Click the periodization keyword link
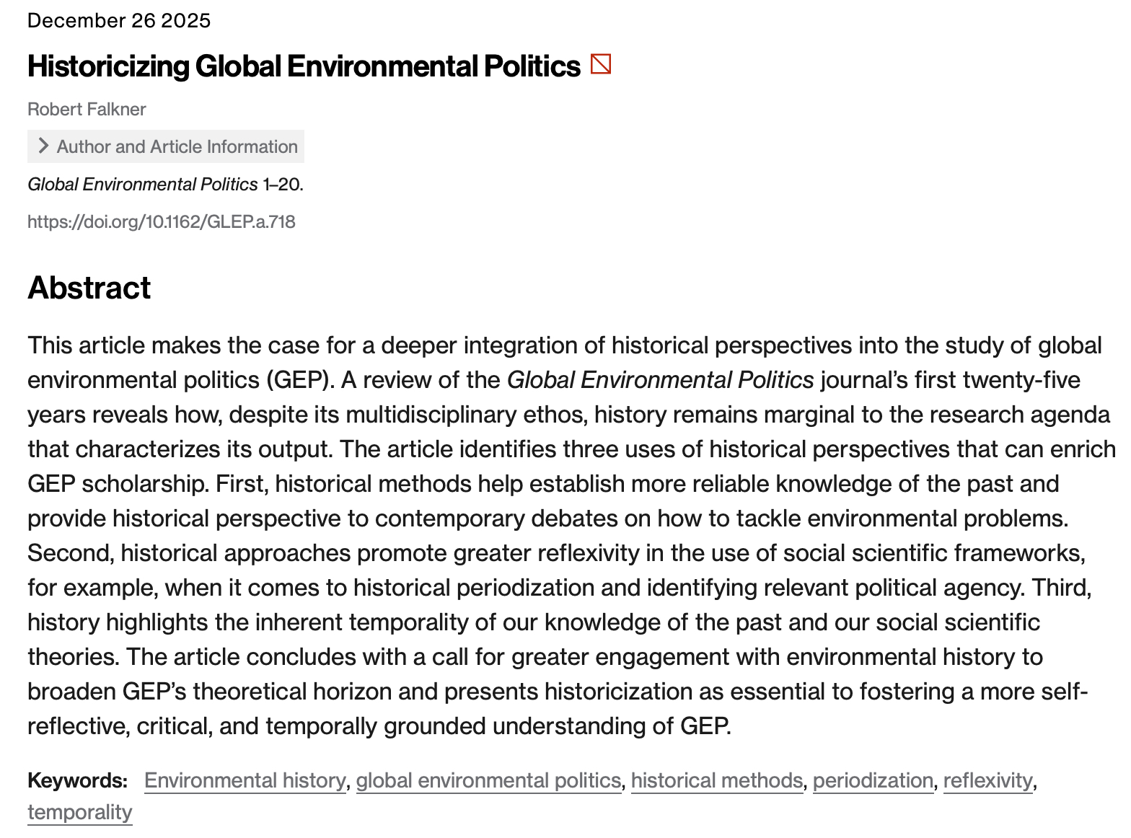 click(x=873, y=780)
